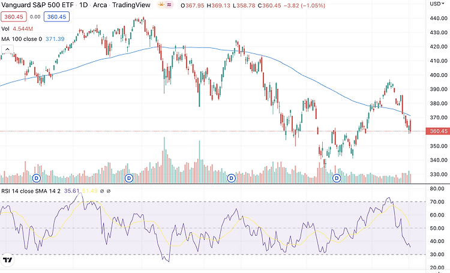Select the RSI 14 close SMA 14 2 legend
This screenshot has width=450, height=273.
coord(31,191)
